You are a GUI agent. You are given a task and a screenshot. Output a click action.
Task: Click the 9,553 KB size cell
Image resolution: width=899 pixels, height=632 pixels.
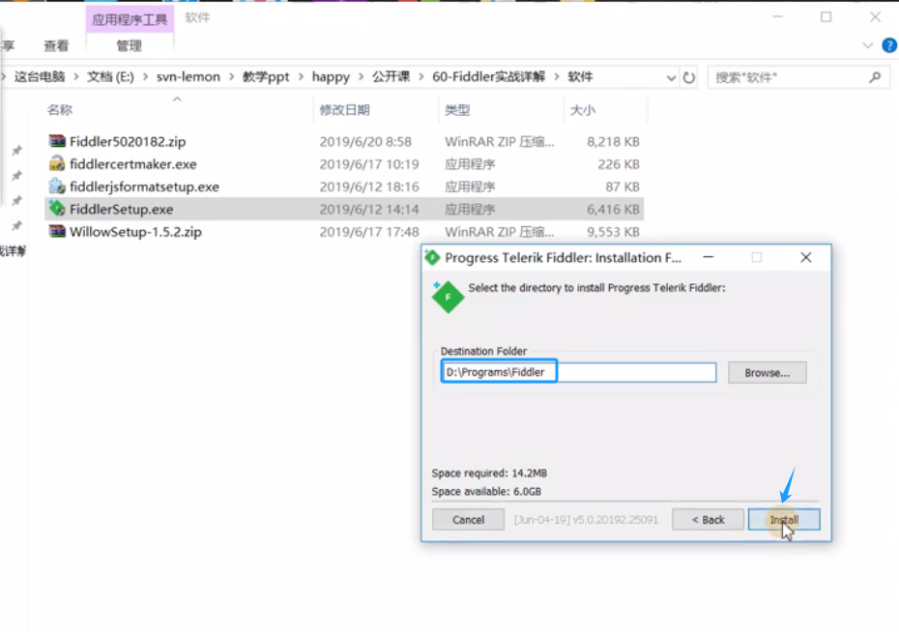[x=613, y=232]
